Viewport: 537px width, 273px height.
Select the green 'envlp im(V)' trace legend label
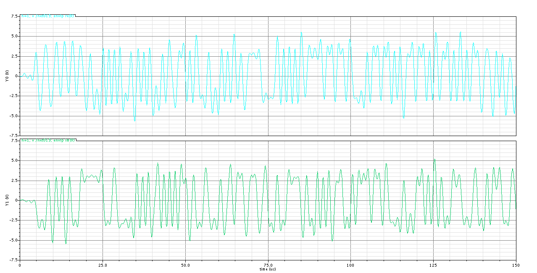click(x=48, y=140)
